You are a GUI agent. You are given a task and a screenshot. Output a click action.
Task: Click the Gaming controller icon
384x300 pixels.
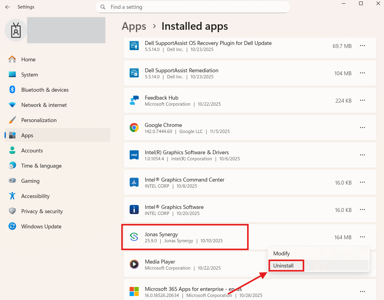12,180
